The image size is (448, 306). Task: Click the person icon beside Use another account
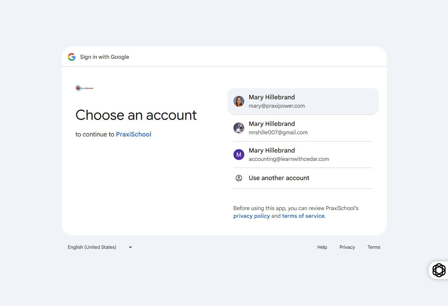pyautogui.click(x=239, y=178)
